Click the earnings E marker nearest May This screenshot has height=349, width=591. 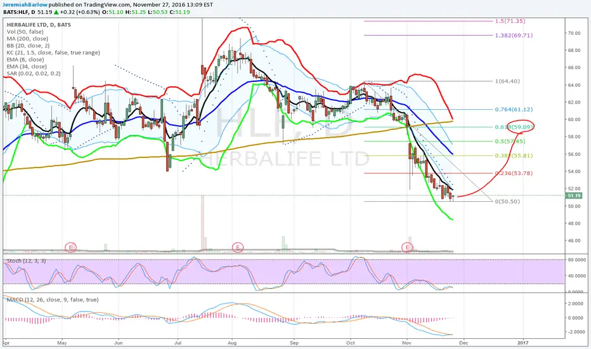pyautogui.click(x=70, y=247)
